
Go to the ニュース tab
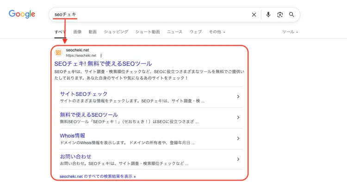coord(174,32)
